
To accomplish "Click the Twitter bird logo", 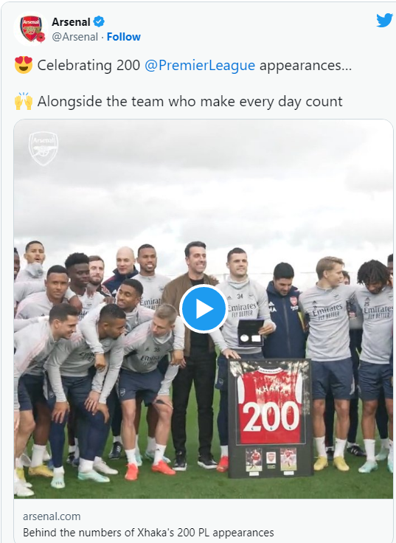I will click(x=384, y=21).
